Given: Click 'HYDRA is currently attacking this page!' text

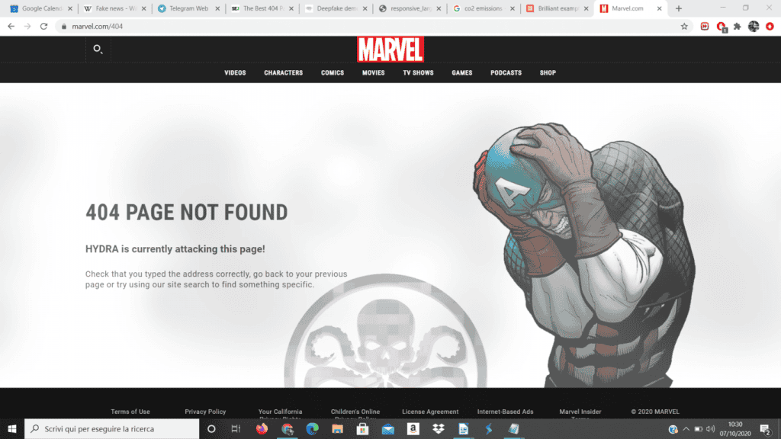Looking at the screenshot, I should (175, 249).
